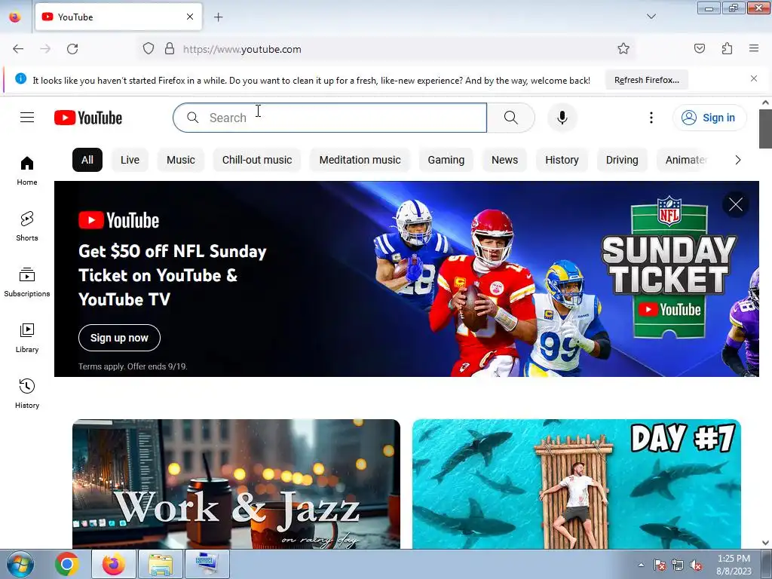Show hidden tray icons arrow

coord(641,565)
